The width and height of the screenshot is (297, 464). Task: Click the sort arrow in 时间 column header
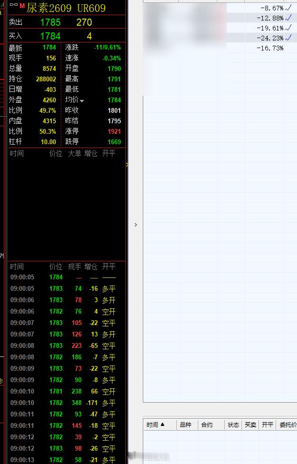pyautogui.click(x=163, y=425)
